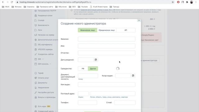The height and width of the screenshot is (112, 199).
Task: Click the Дата рождения date field
Action: tap(86, 60)
